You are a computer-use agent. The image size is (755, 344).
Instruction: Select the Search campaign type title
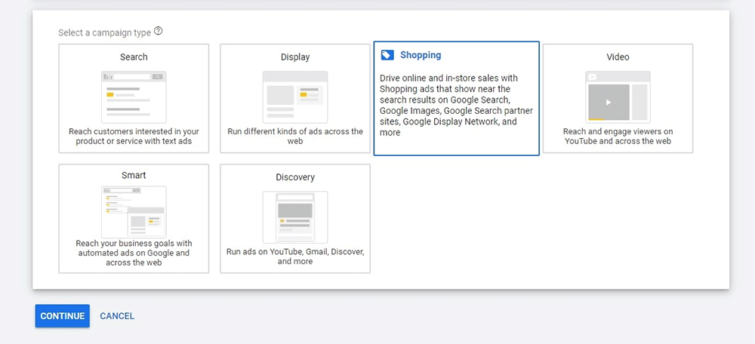coord(134,57)
